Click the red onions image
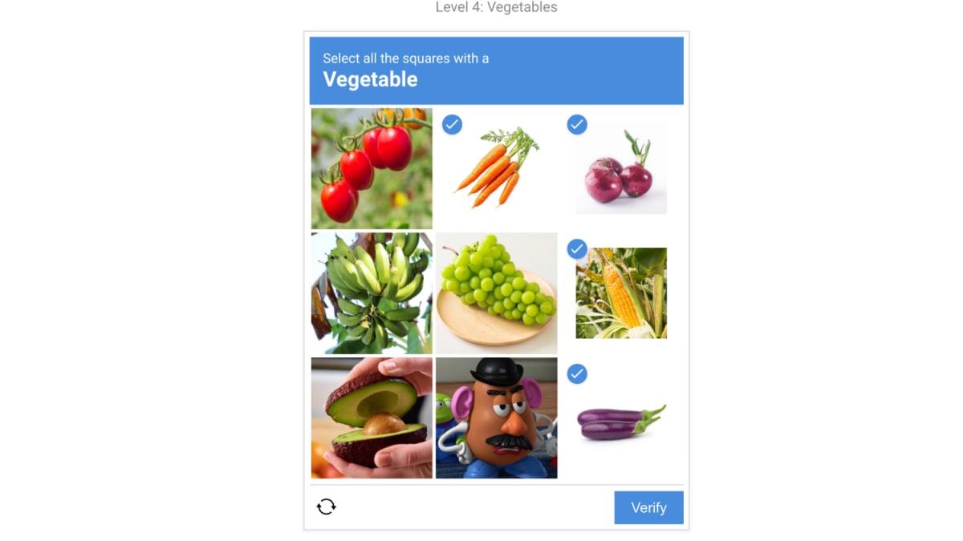 [x=621, y=168]
